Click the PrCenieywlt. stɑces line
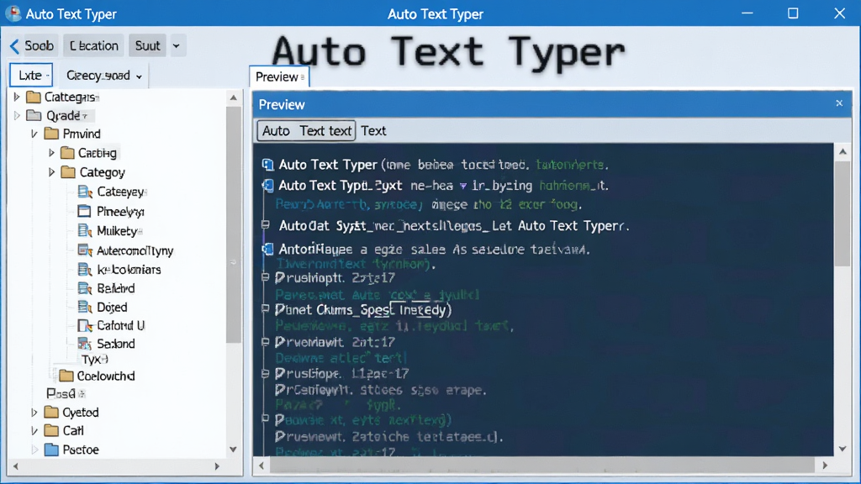 (381, 390)
